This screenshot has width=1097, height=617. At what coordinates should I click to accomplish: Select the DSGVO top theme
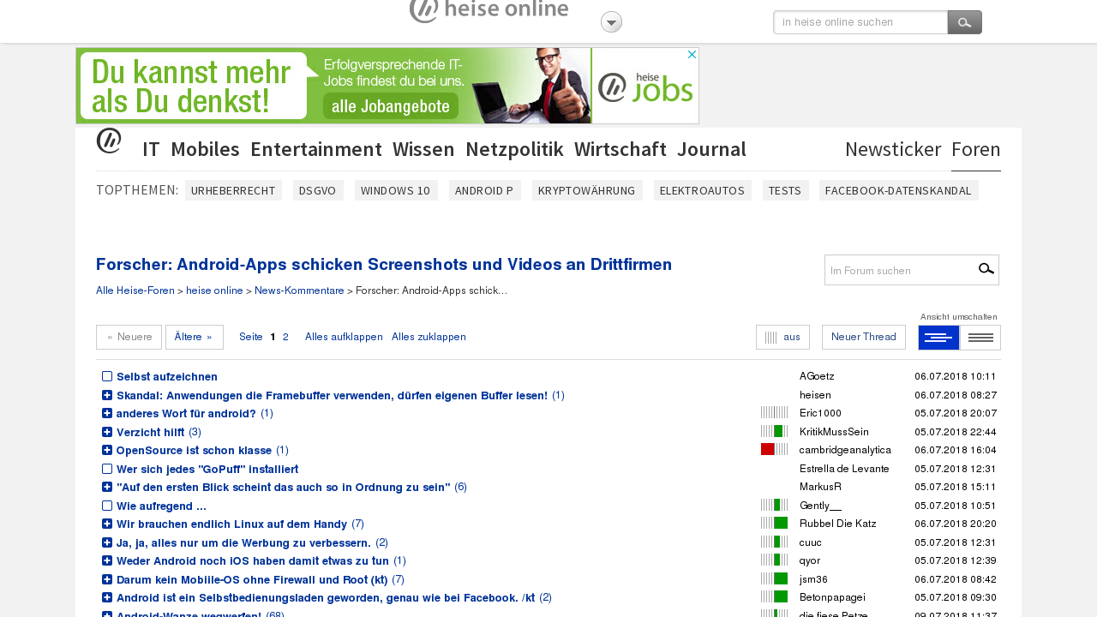click(318, 190)
